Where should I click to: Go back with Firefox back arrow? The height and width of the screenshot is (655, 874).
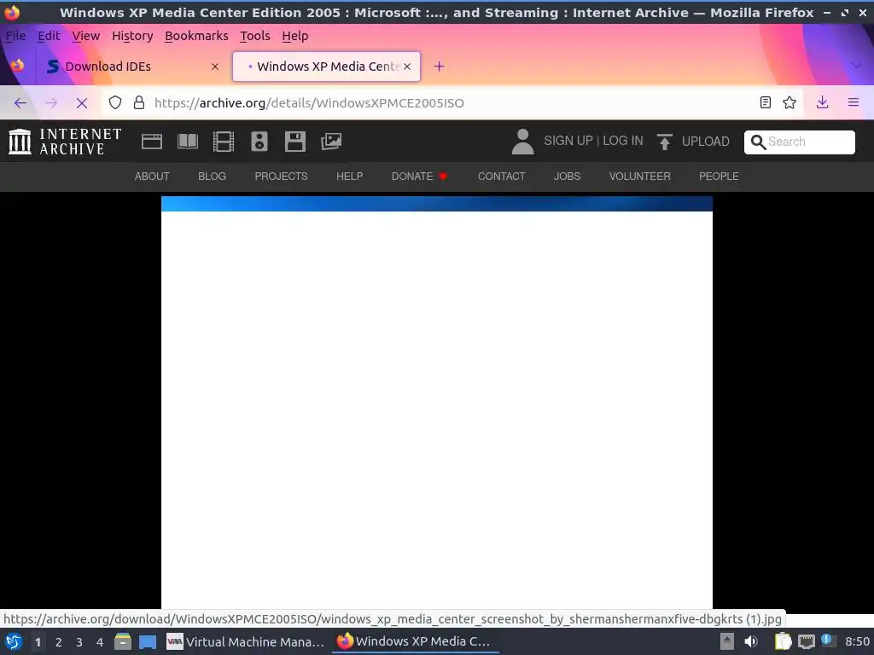[x=20, y=103]
